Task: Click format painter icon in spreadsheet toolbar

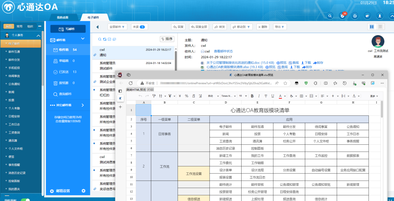Action: (154, 96)
